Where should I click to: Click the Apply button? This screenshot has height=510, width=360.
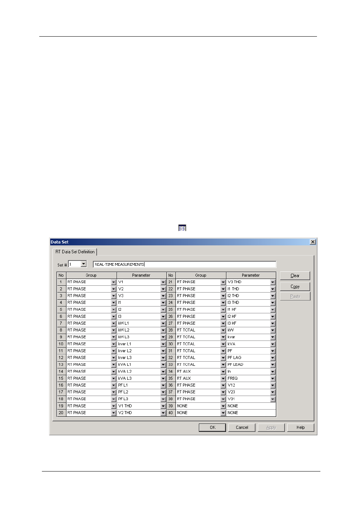click(x=271, y=427)
